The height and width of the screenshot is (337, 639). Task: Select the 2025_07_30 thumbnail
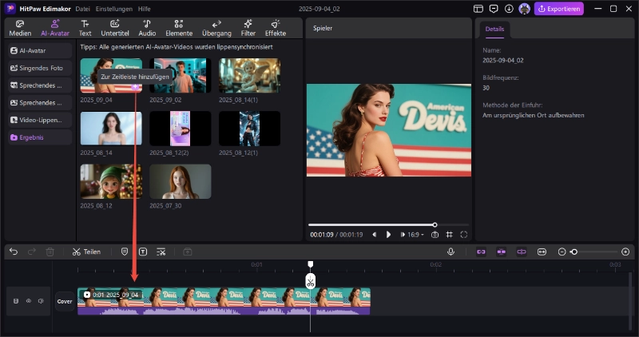click(x=181, y=181)
